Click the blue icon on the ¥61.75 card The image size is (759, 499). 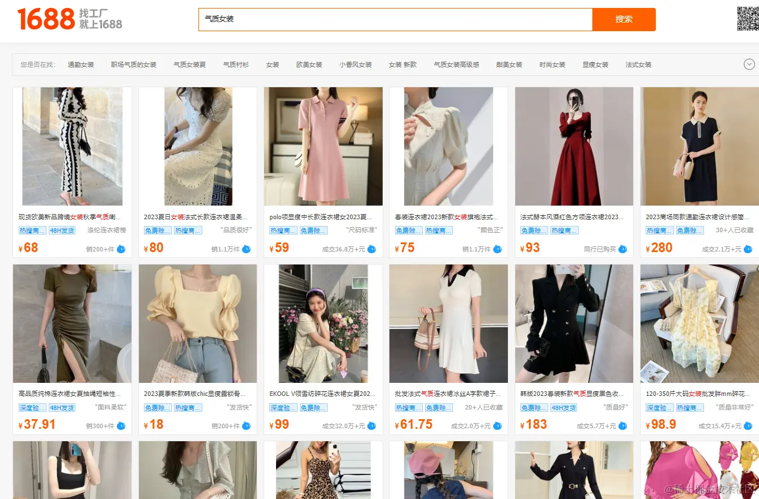[x=497, y=426]
